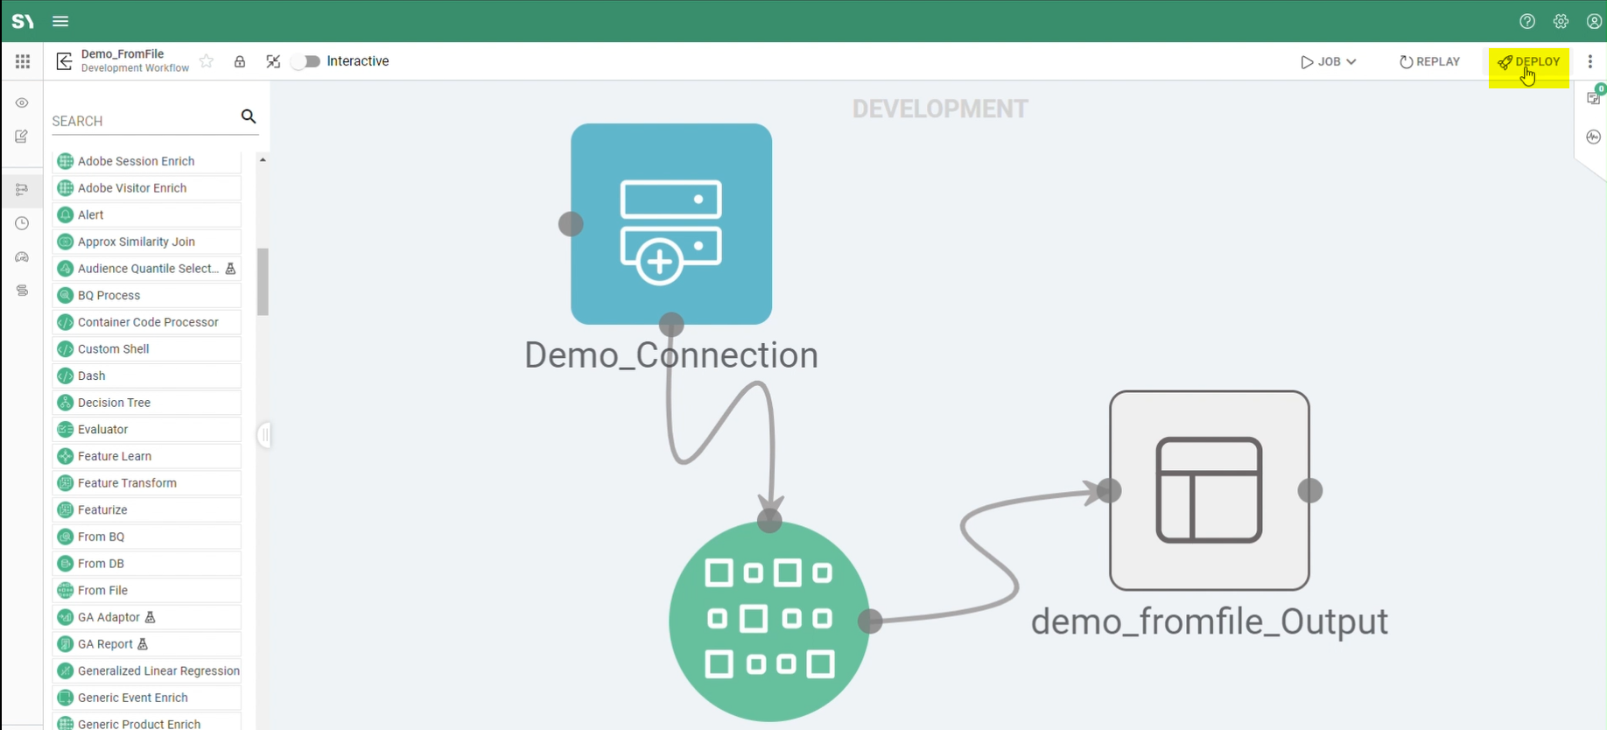
Task: Click the component list scrollbar thumb
Action: coord(263,282)
